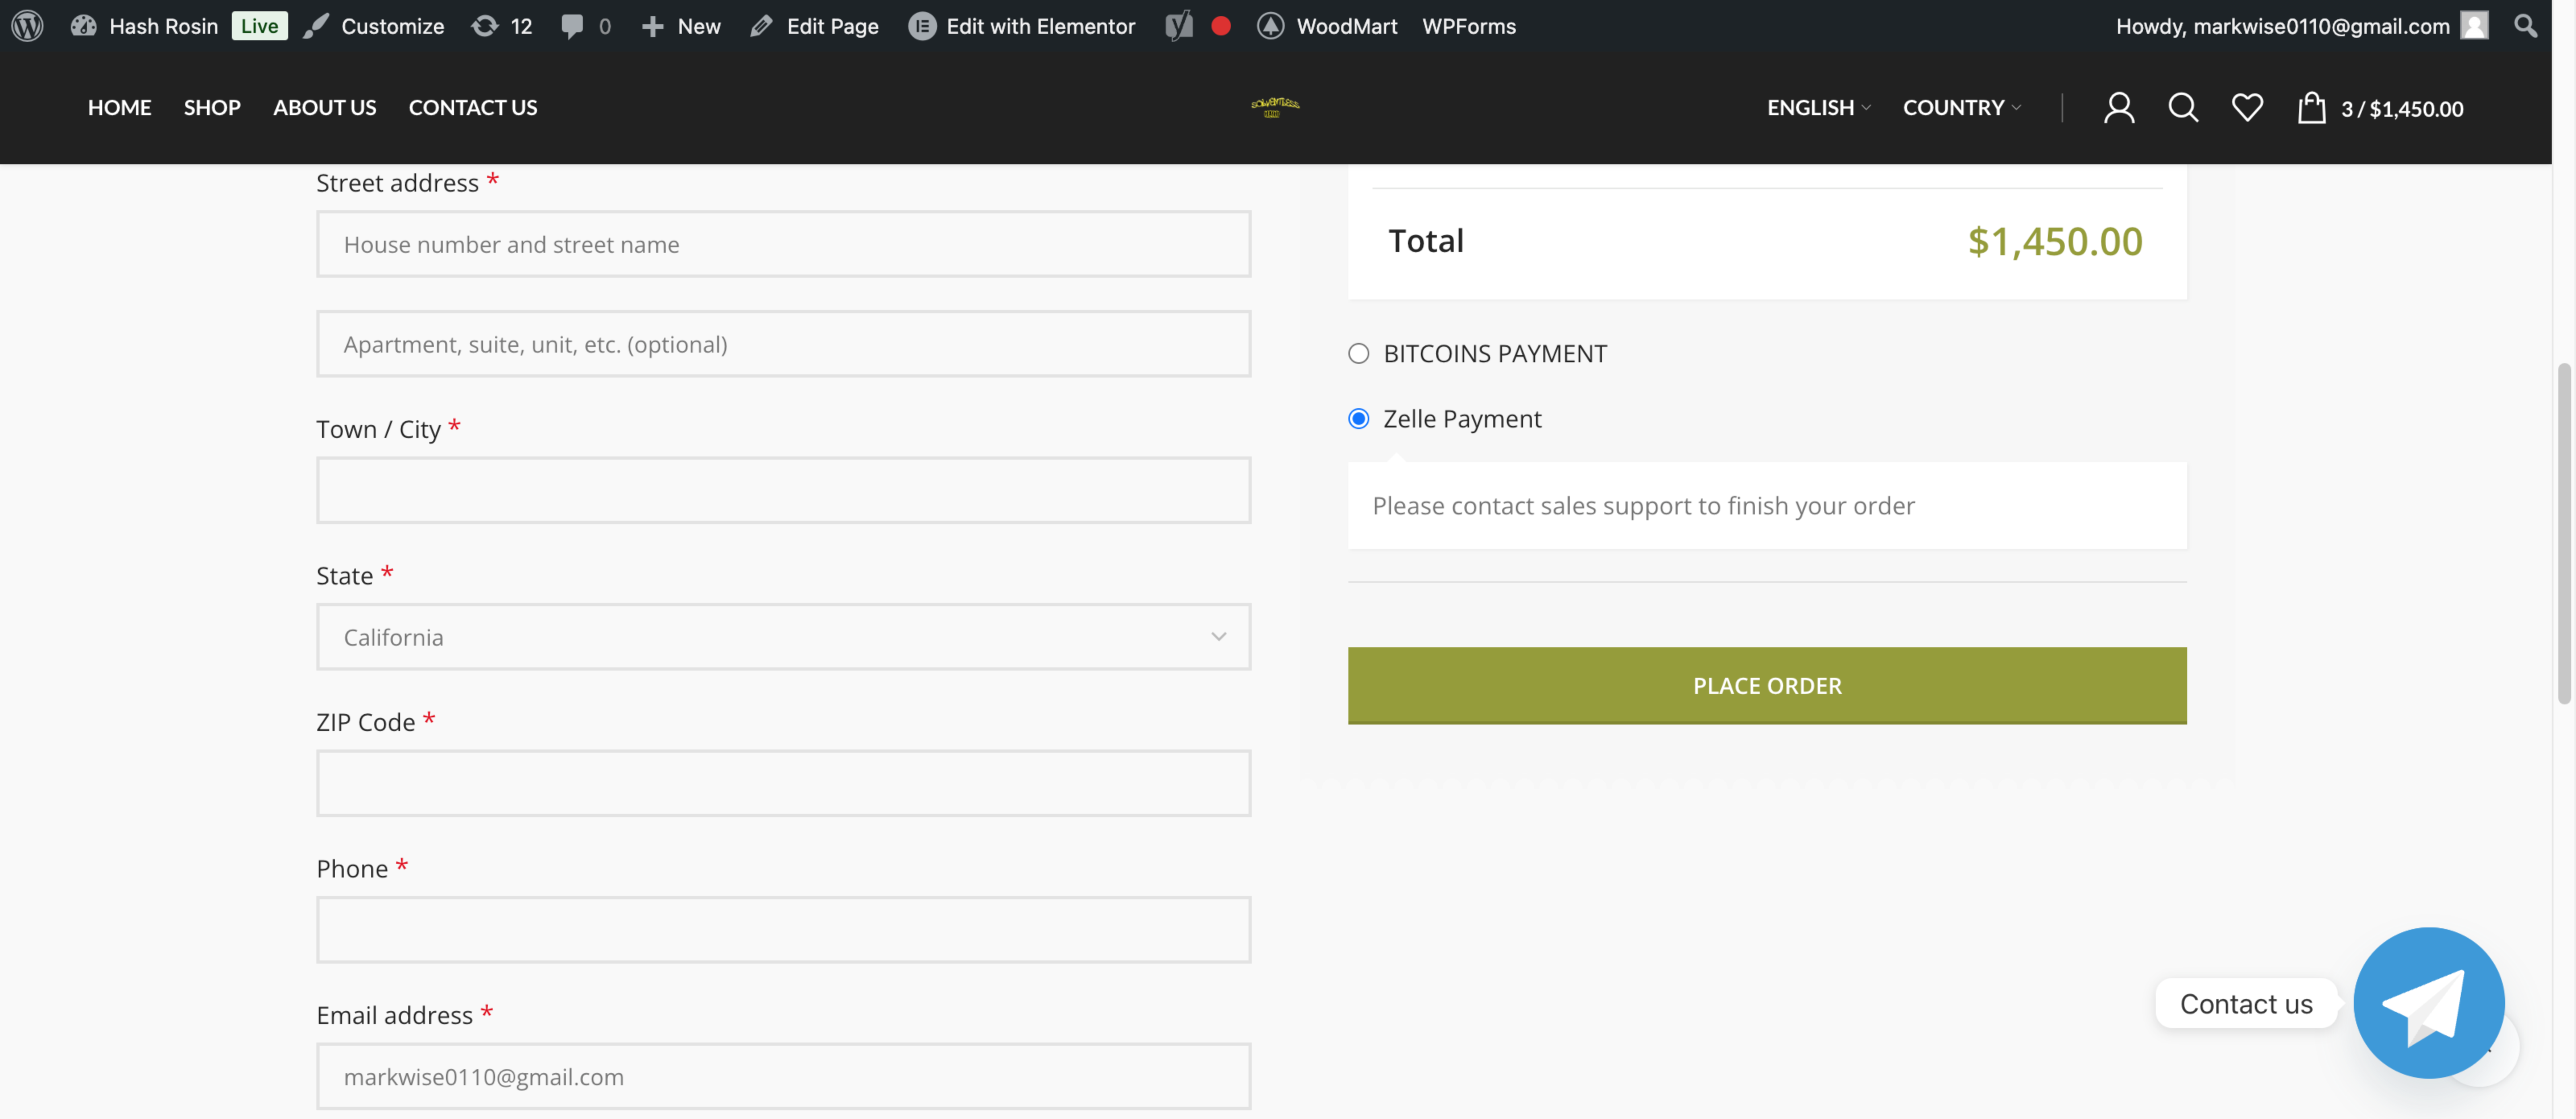Launch Edit with Elementor
Image resolution: width=2576 pixels, height=1119 pixels.
click(x=1022, y=26)
